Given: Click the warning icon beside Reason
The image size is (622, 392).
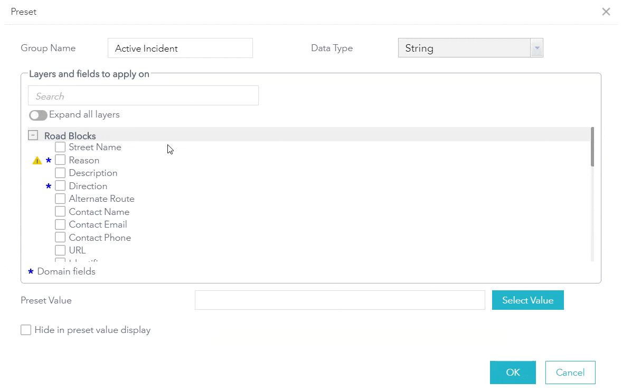Looking at the screenshot, I should (x=37, y=161).
